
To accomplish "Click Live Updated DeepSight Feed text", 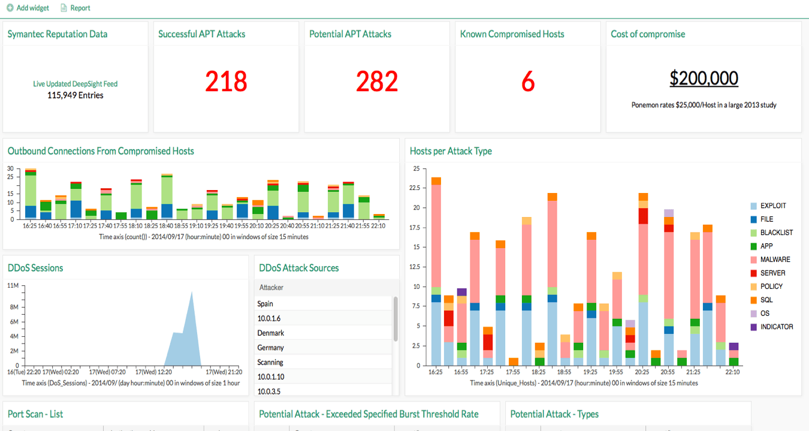I will (x=75, y=84).
